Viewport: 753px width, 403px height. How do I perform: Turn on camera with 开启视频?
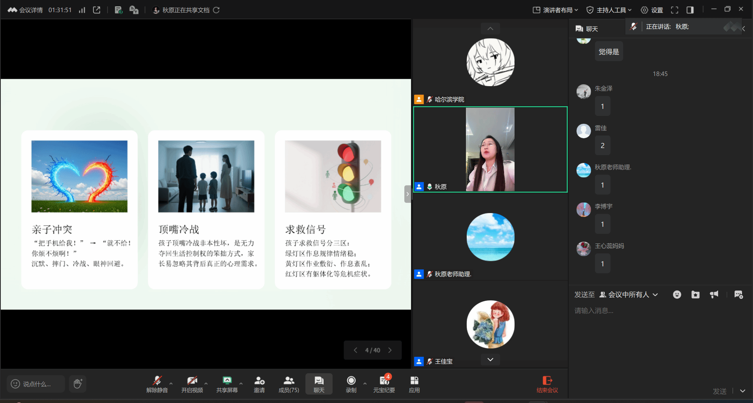(x=192, y=384)
